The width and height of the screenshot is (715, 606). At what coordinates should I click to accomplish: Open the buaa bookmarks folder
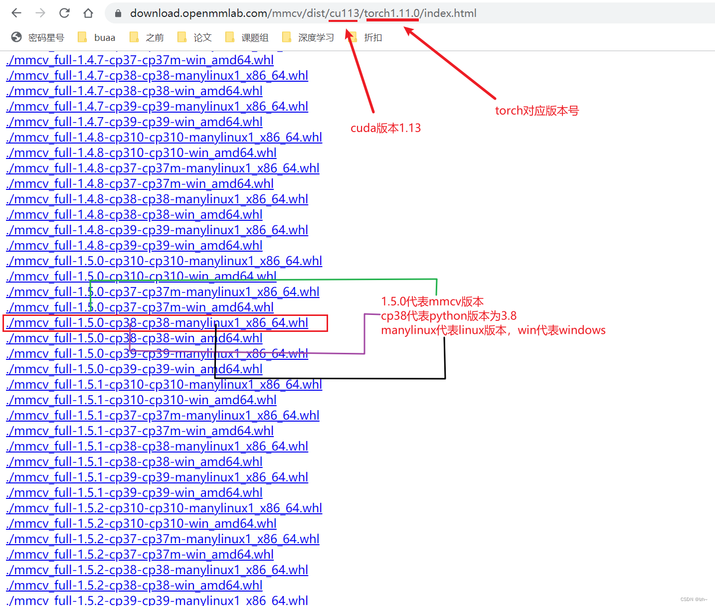[97, 37]
